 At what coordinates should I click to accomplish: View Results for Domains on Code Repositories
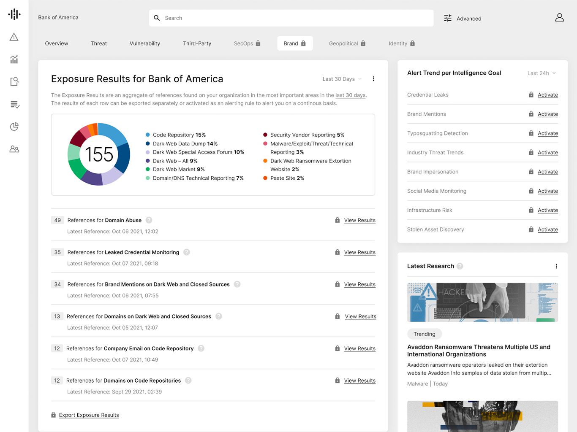[x=360, y=381]
